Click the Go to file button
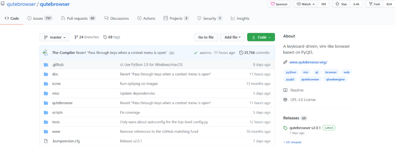The width and height of the screenshot is (395, 146). click(x=206, y=37)
